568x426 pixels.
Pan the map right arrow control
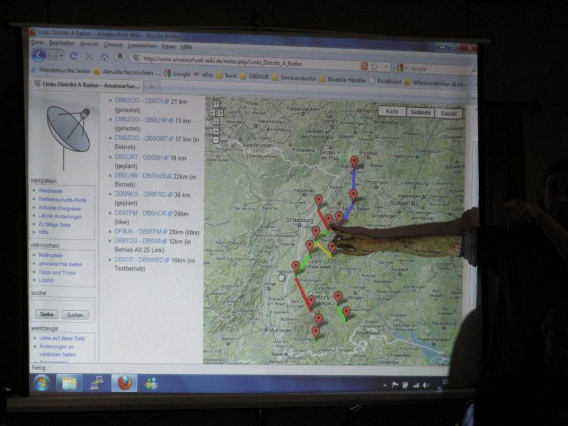click(x=220, y=113)
